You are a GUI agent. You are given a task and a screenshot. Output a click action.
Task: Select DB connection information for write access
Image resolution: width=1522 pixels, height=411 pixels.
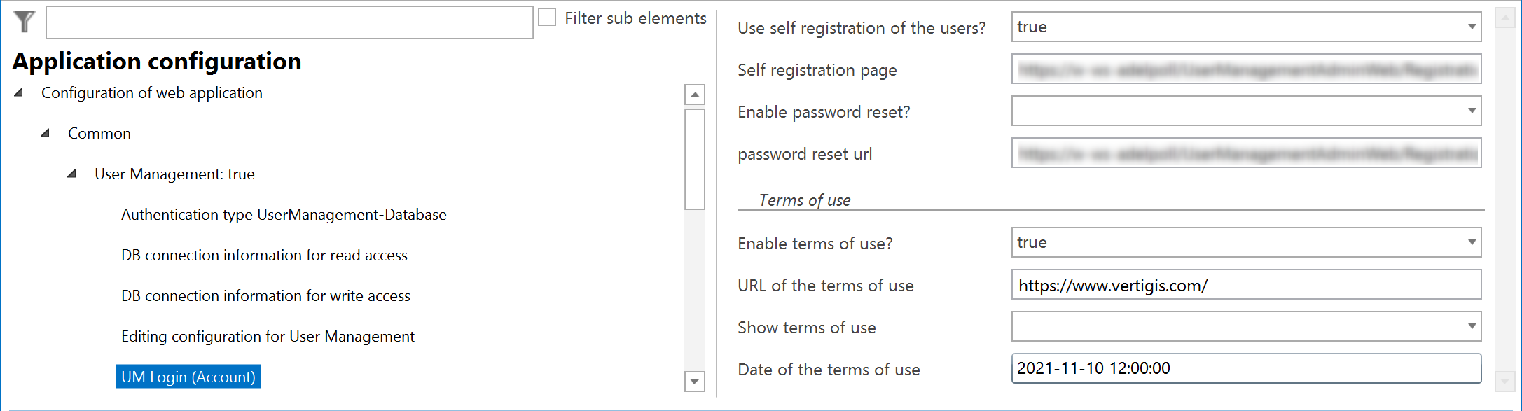(265, 295)
